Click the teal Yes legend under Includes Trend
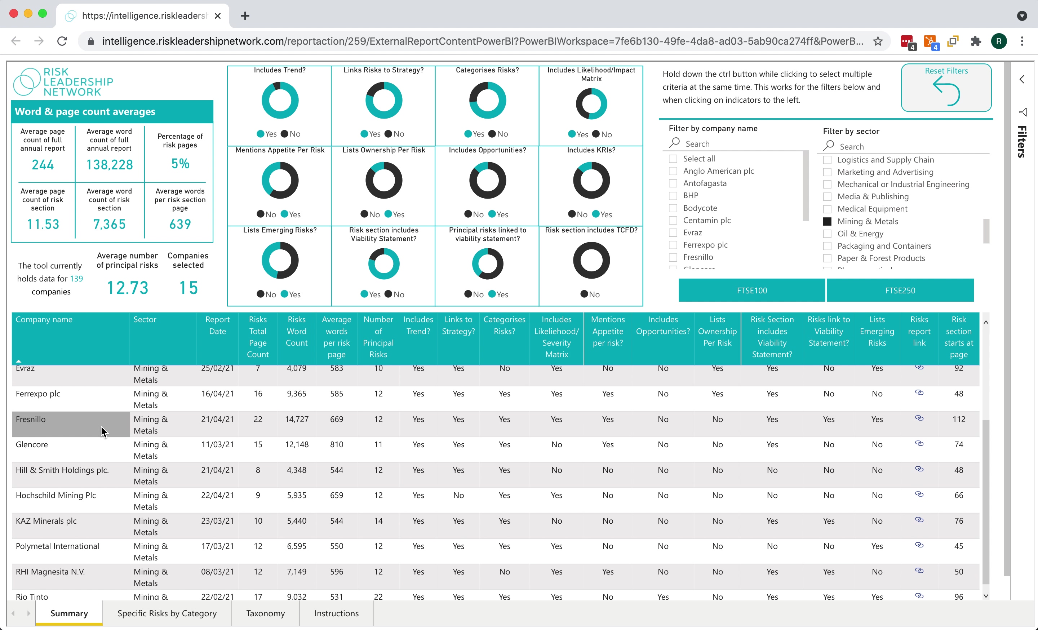1038x630 pixels. pos(267,134)
